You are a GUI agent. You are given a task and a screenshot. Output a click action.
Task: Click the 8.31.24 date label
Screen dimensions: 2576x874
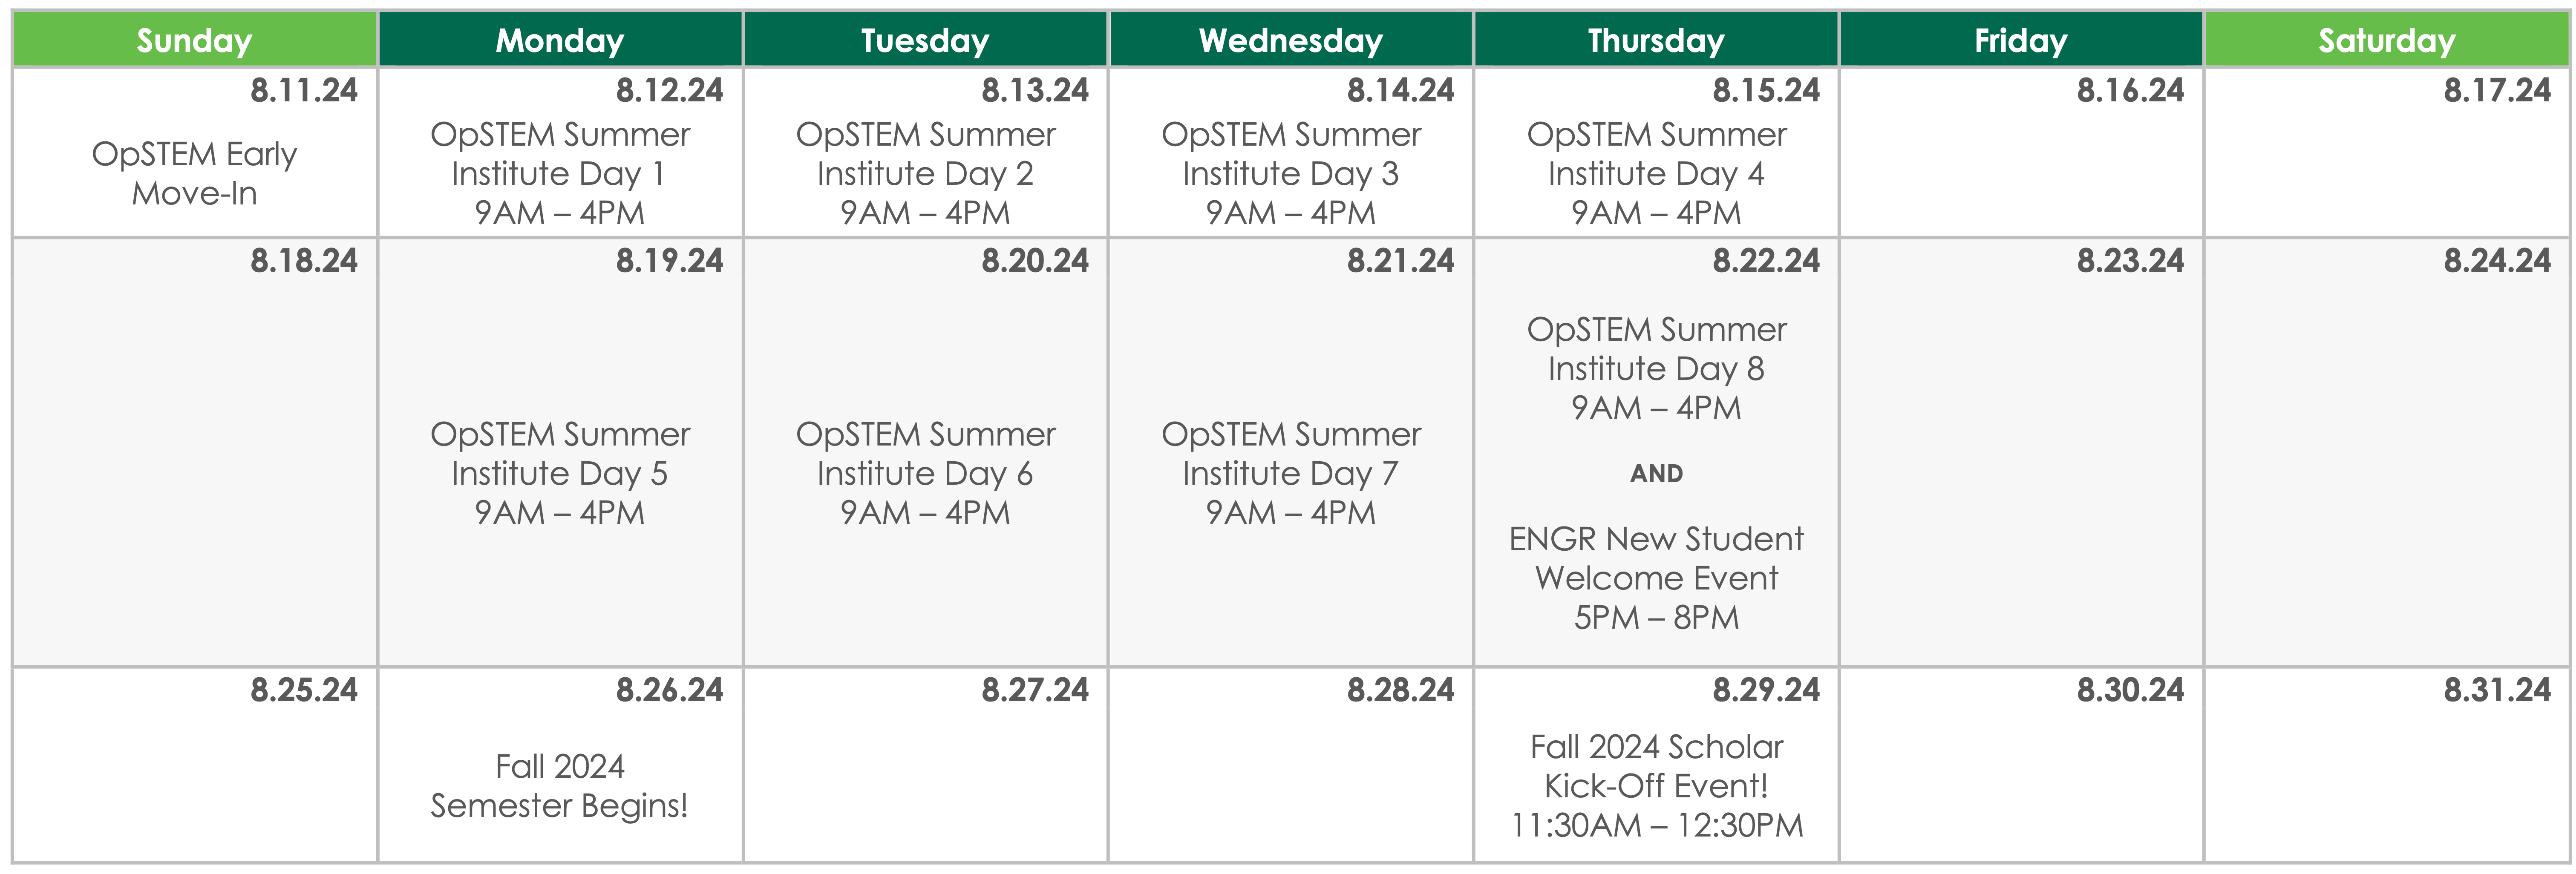2497,690
